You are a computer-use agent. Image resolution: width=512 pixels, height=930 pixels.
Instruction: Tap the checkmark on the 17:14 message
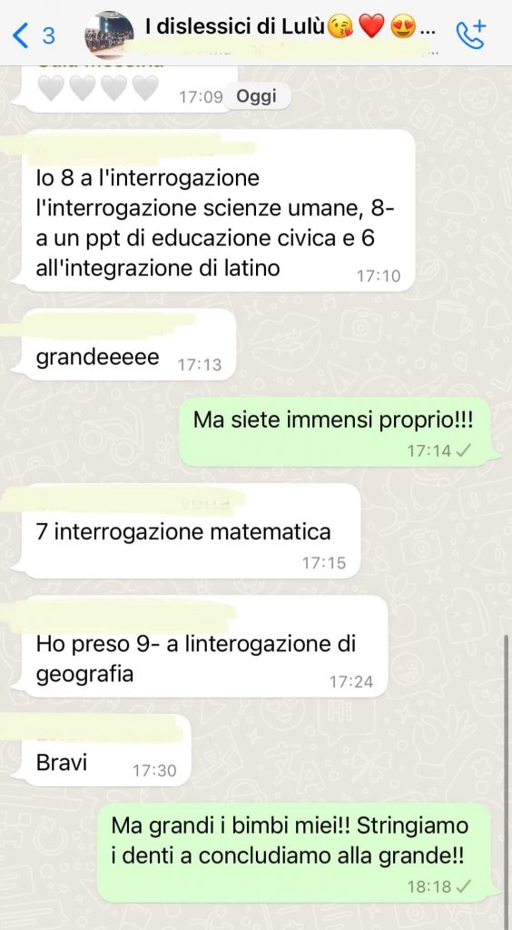click(465, 451)
